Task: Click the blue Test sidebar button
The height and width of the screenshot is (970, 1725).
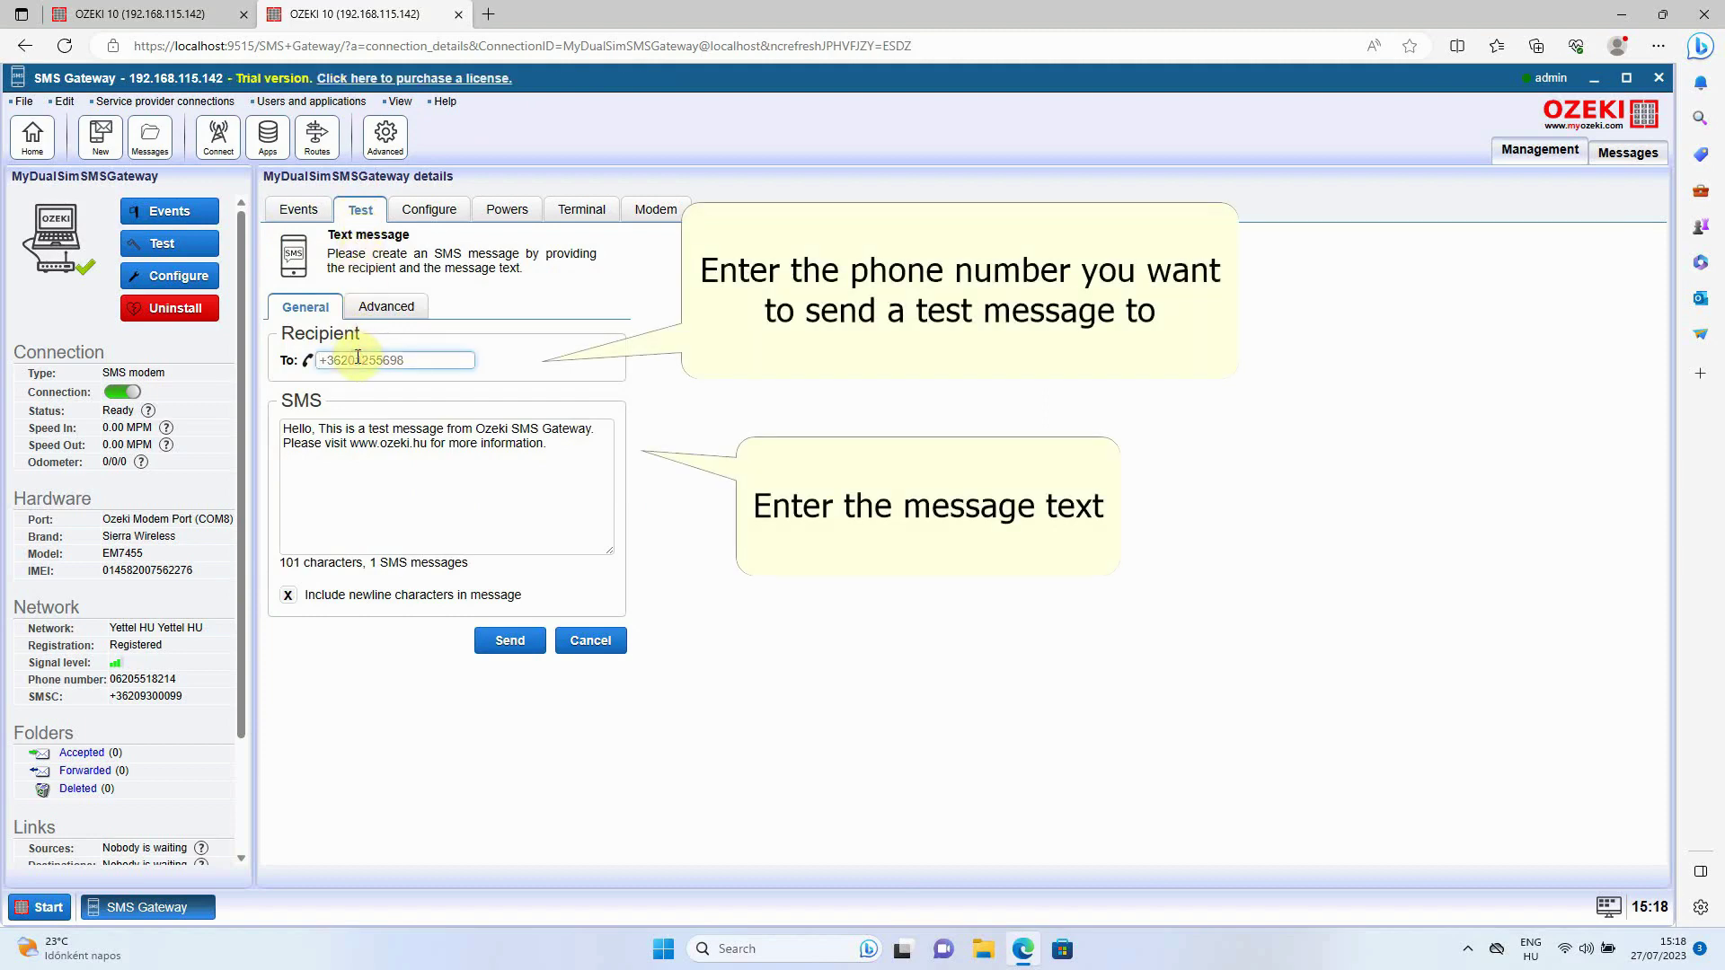Action: pos(170,243)
